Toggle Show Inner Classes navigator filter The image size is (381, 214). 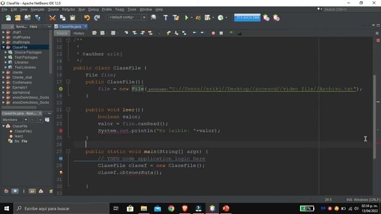point(41,191)
